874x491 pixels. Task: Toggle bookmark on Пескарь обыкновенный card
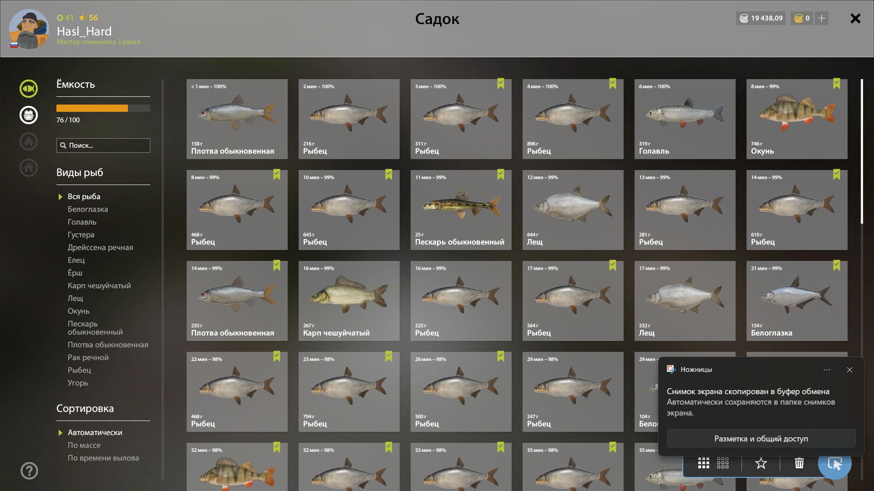pyautogui.click(x=501, y=175)
